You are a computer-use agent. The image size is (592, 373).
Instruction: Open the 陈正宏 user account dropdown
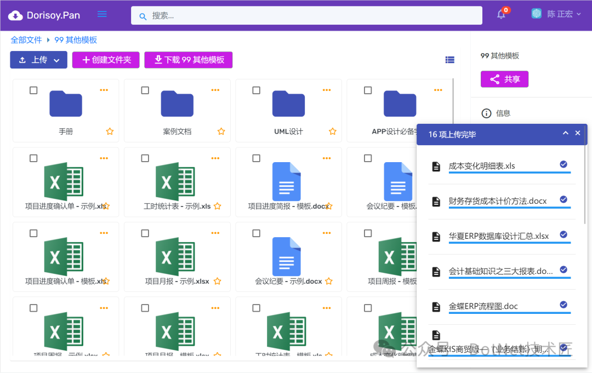pyautogui.click(x=563, y=14)
